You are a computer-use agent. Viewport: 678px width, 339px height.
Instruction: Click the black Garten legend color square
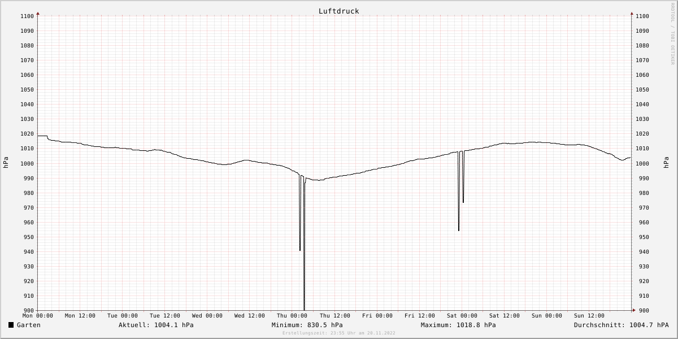tap(11, 325)
